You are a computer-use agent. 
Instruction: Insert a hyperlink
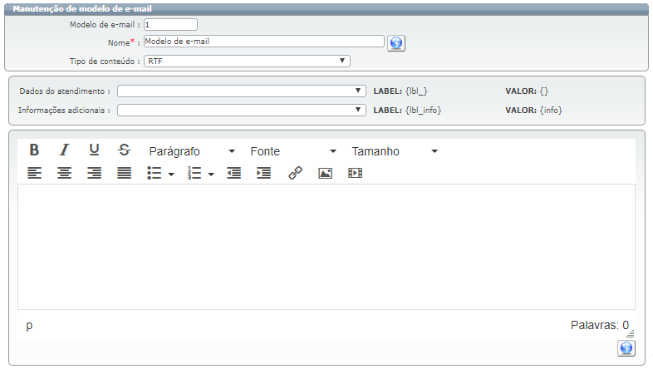pyautogui.click(x=295, y=173)
